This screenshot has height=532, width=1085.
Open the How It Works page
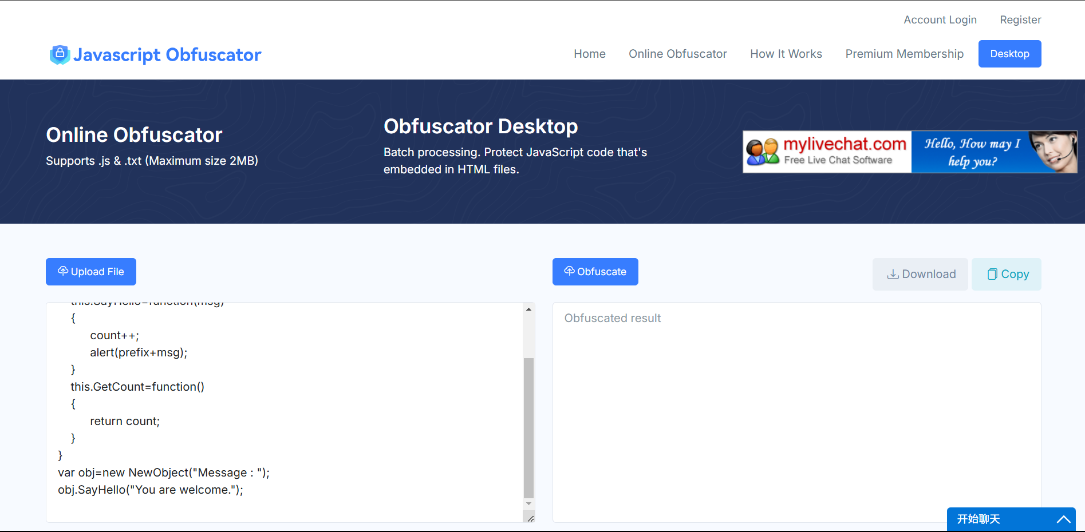[x=786, y=53]
